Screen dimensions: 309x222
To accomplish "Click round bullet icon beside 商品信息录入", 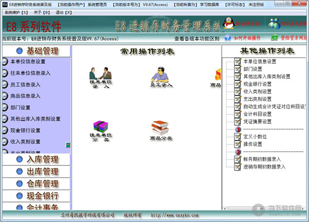I will point(5,96).
